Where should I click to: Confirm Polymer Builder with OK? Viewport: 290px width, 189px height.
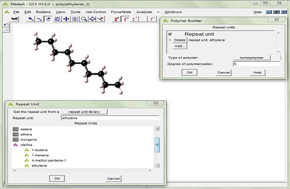(x=189, y=72)
